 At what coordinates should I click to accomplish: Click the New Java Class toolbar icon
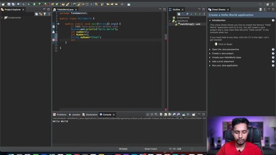[x=57, y=4]
